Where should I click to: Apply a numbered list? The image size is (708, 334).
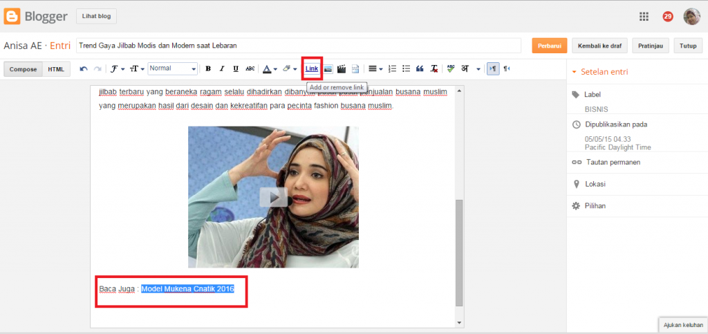tap(393, 68)
